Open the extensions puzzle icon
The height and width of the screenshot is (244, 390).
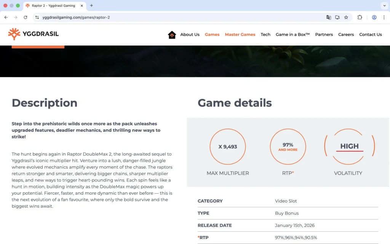pyautogui.click(x=360, y=18)
